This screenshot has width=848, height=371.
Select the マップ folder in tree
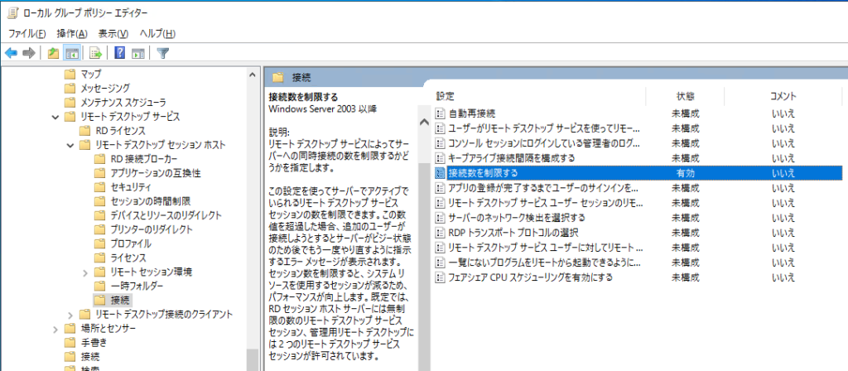(x=91, y=74)
